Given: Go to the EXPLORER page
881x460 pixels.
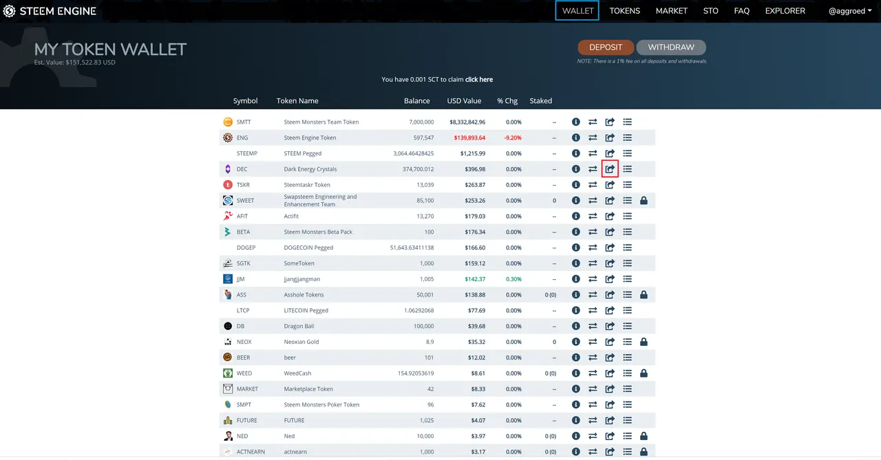Looking at the screenshot, I should point(785,11).
